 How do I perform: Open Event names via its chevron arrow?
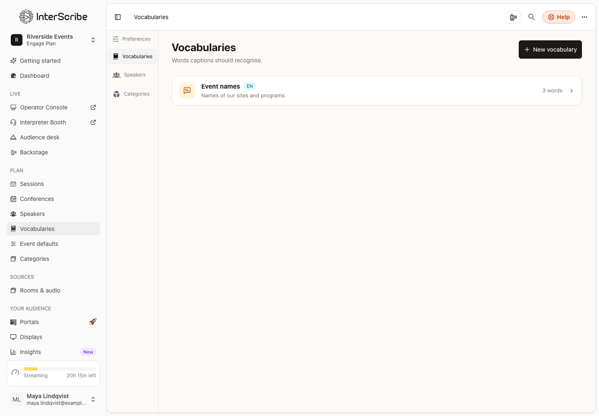coord(572,91)
